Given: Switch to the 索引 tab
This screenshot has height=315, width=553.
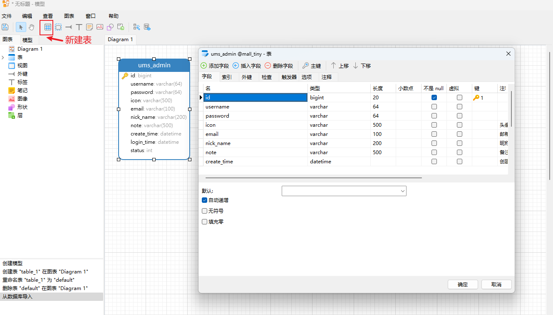Looking at the screenshot, I should tap(227, 77).
